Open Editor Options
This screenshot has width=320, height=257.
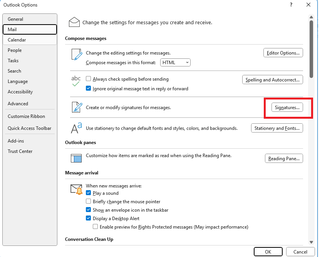(283, 53)
